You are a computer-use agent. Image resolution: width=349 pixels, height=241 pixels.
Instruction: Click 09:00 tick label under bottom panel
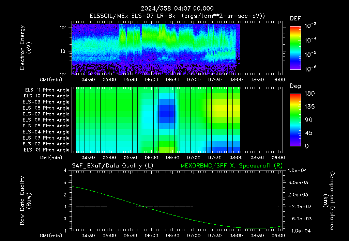tap(278, 236)
